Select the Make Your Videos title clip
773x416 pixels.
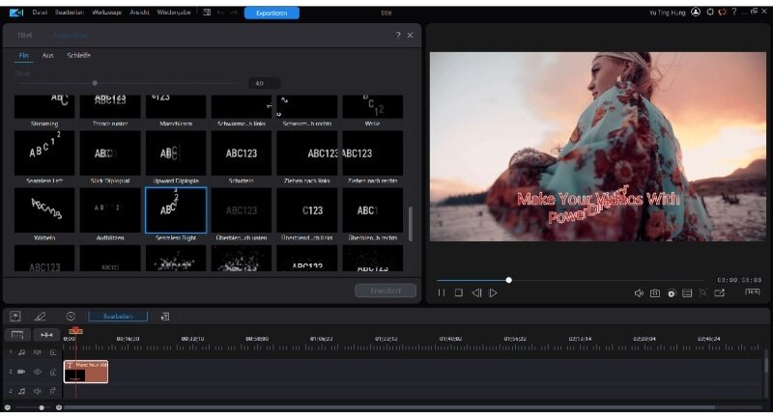click(86, 372)
